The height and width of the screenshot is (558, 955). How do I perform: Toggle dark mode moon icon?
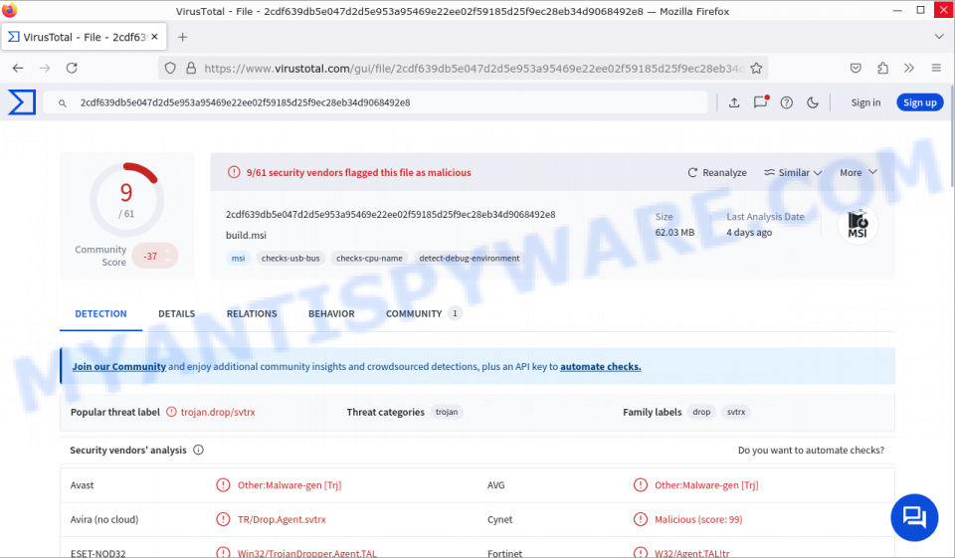[x=813, y=102]
